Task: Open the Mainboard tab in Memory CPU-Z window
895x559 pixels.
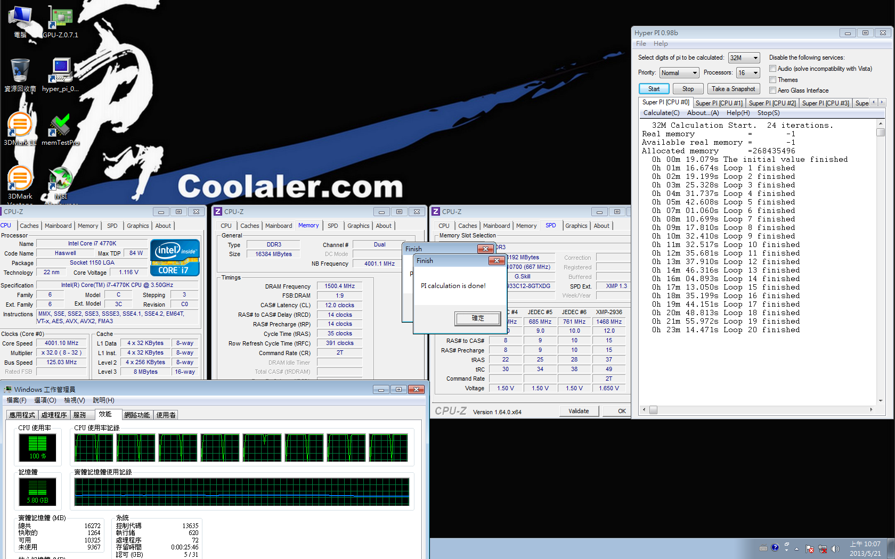Action: click(278, 226)
